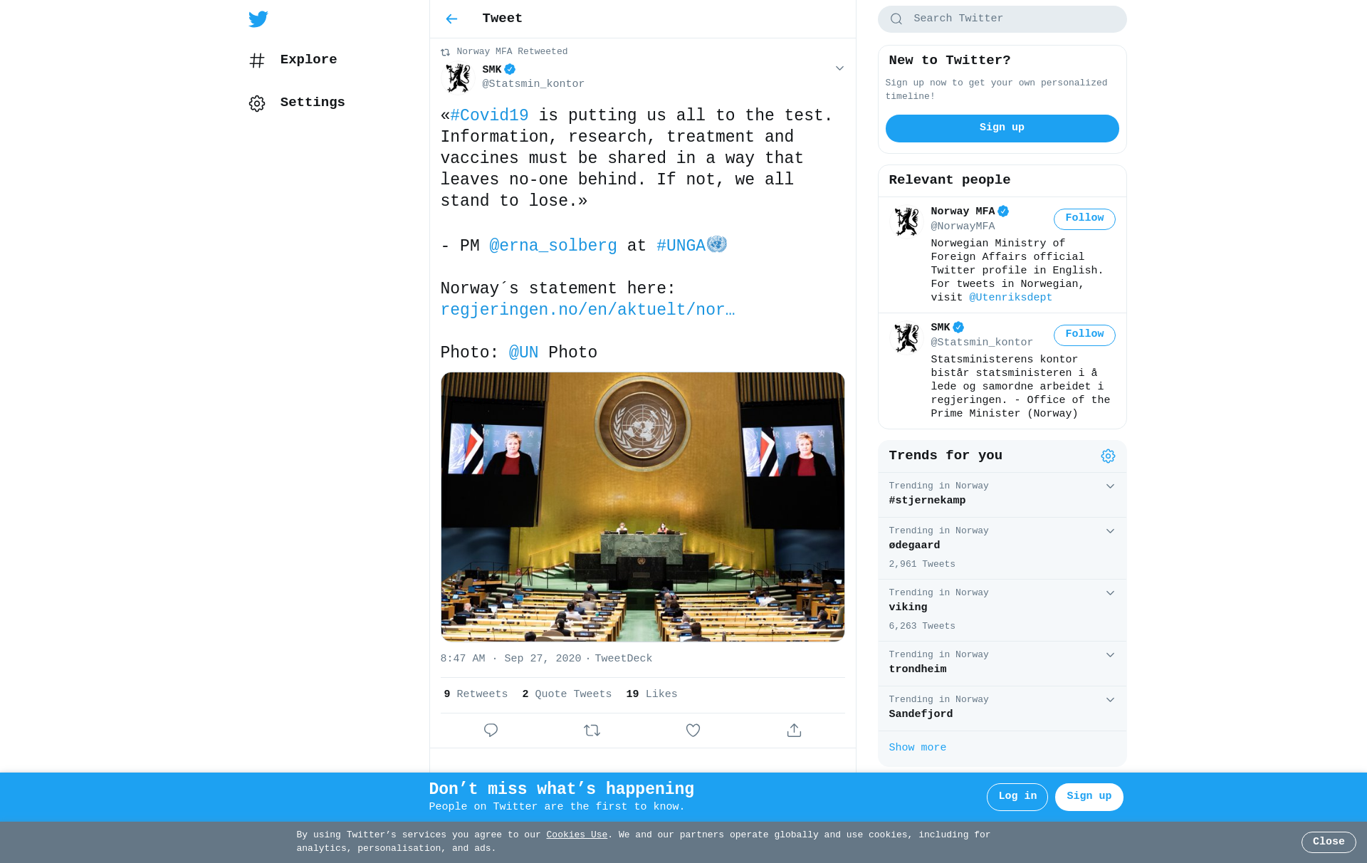Go back using the arrow icon

tap(451, 19)
